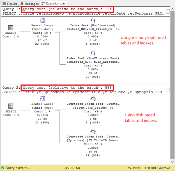Click '0.001s' under Query 2 Nested Loops
The width and height of the screenshot is (175, 171).
pos(42,115)
